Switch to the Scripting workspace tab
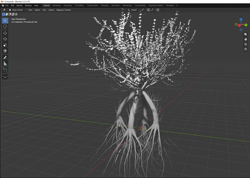This screenshot has height=178, width=250. [170, 5]
